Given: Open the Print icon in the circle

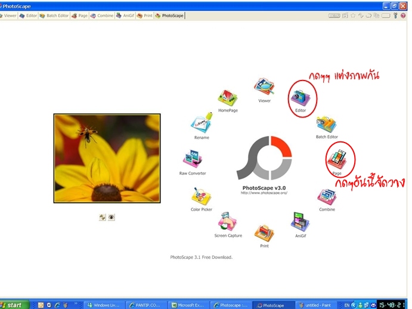Looking at the screenshot, I should pyautogui.click(x=264, y=233).
